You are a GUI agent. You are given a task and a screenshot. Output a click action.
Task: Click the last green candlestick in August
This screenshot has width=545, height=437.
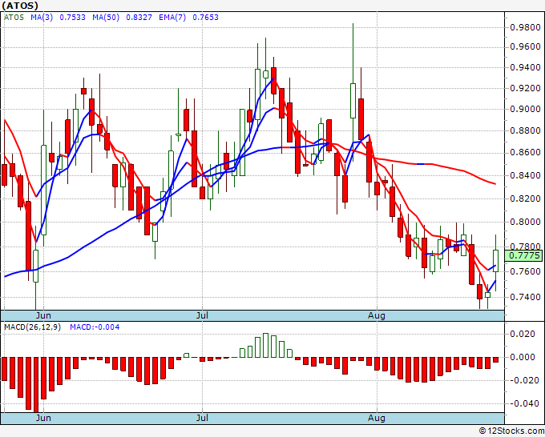[x=495, y=261]
